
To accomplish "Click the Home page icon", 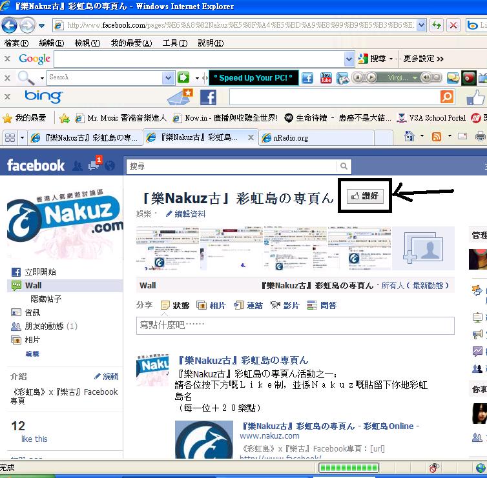I will (409, 136).
